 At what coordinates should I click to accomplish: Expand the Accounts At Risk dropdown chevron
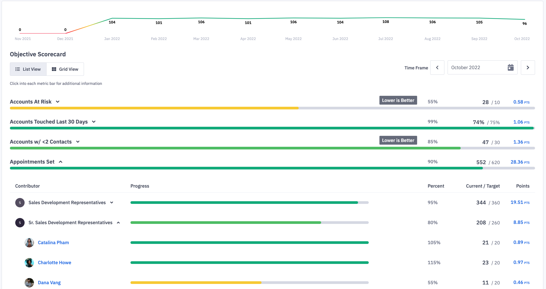[59, 102]
